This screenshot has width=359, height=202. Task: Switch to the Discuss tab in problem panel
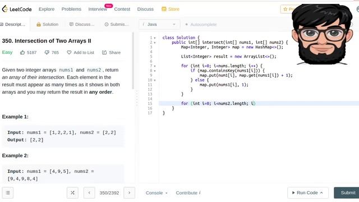click(82, 24)
